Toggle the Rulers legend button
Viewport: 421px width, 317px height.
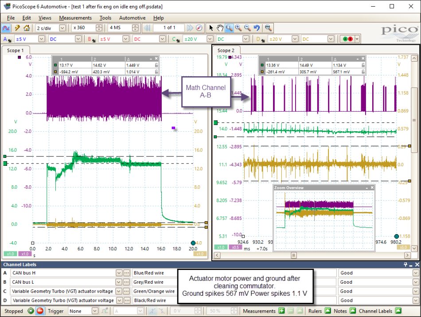(328, 311)
